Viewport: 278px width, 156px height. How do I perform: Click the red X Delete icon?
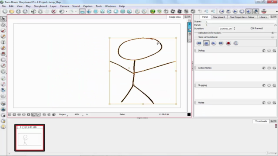[53, 12]
